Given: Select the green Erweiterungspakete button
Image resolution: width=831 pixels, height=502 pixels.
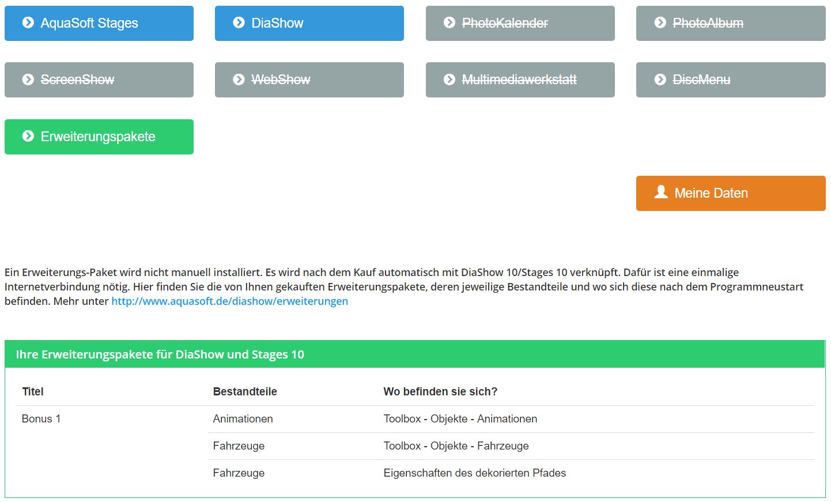Looking at the screenshot, I should click(x=99, y=137).
